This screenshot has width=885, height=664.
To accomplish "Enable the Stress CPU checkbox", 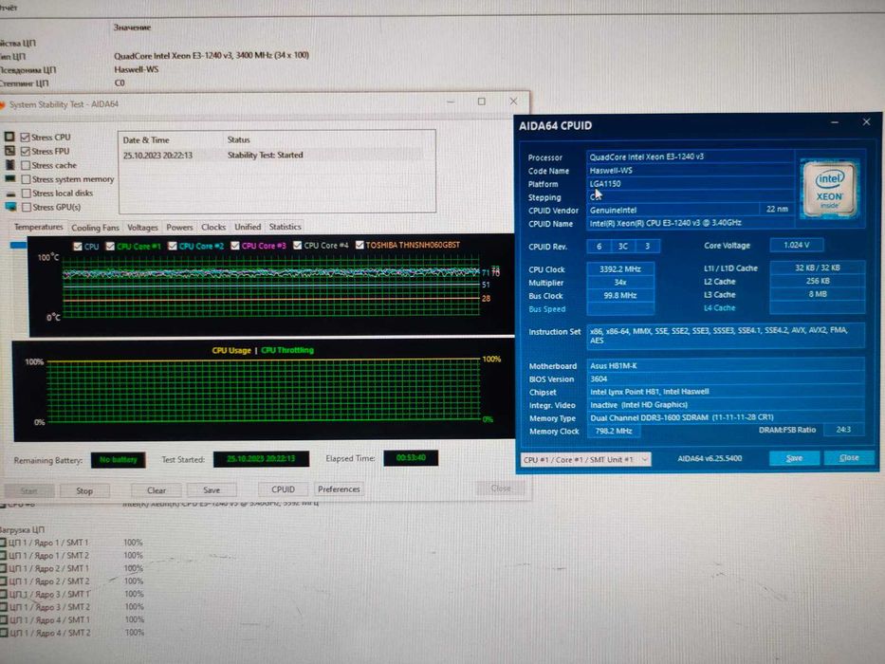I will coord(25,137).
